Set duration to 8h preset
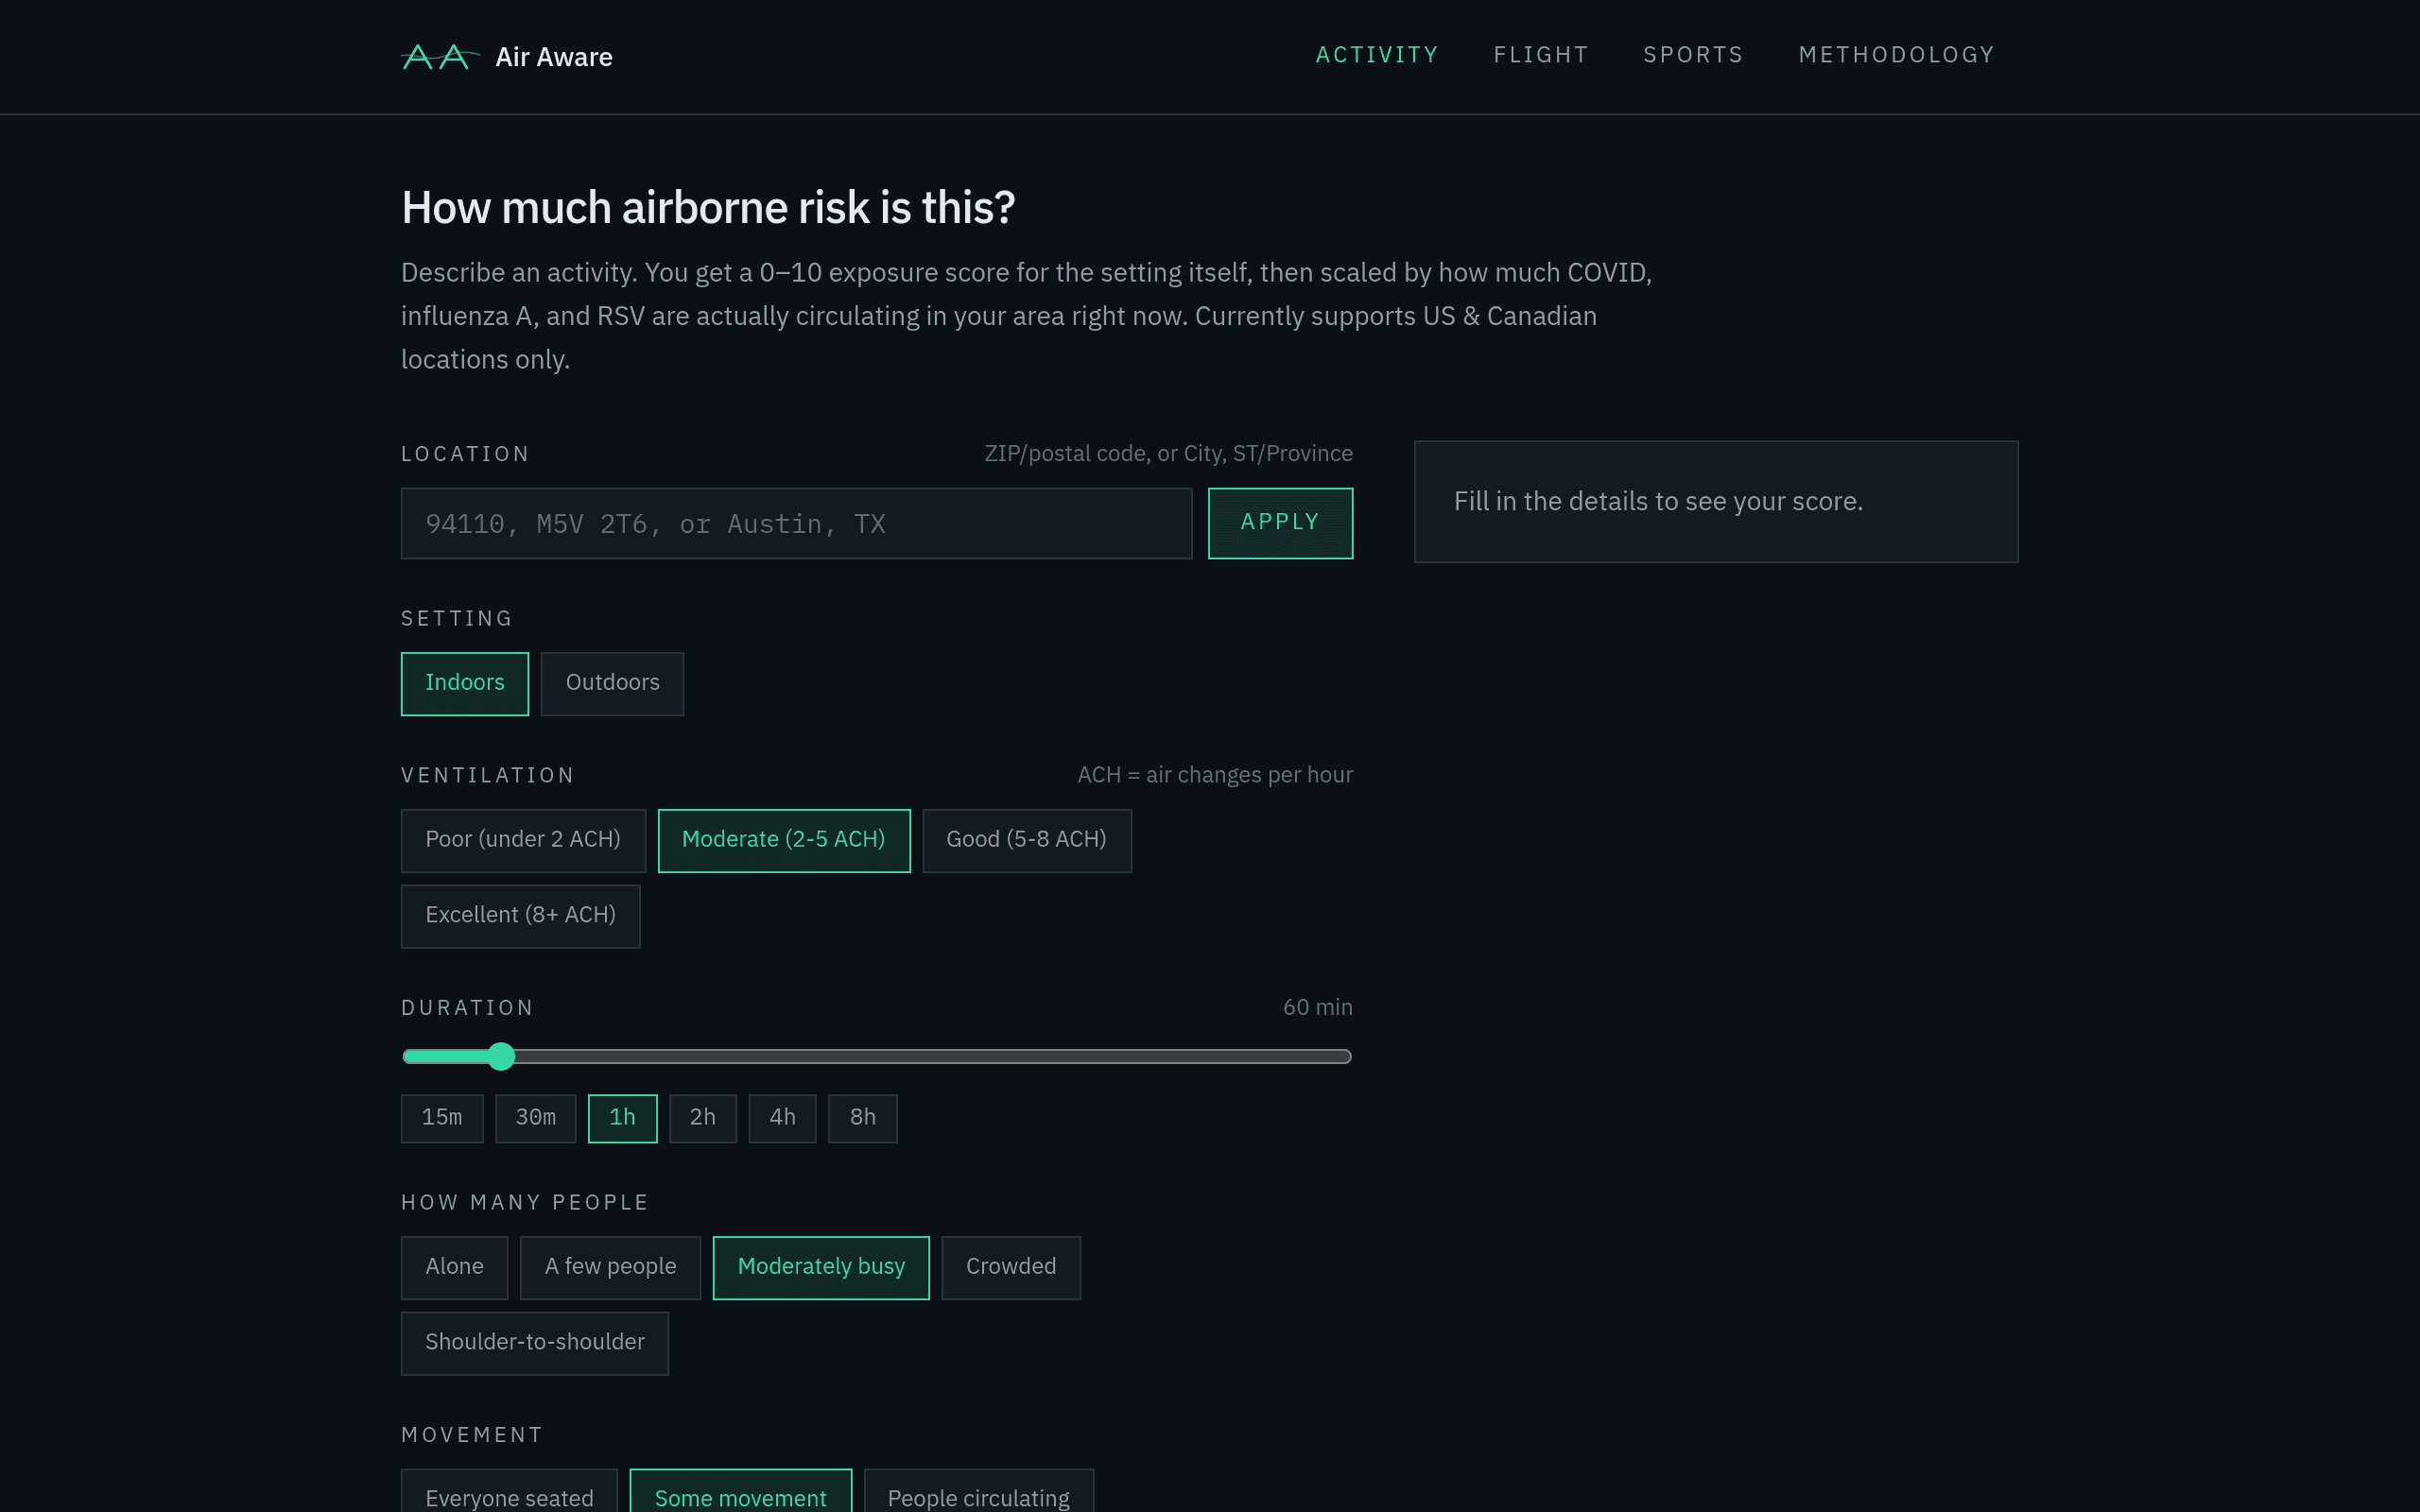2420x1512 pixels. [863, 1118]
